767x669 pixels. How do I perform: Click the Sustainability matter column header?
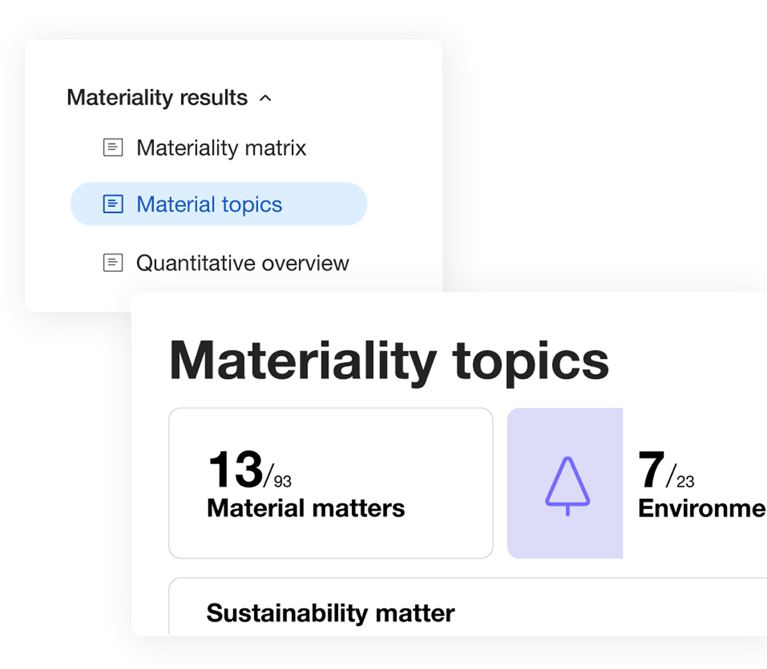click(331, 613)
